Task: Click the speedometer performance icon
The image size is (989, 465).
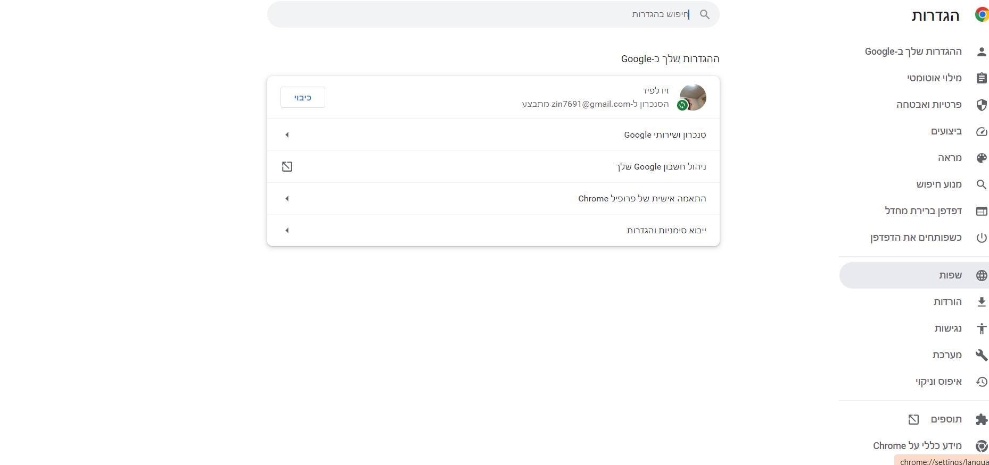Action: [x=982, y=131]
